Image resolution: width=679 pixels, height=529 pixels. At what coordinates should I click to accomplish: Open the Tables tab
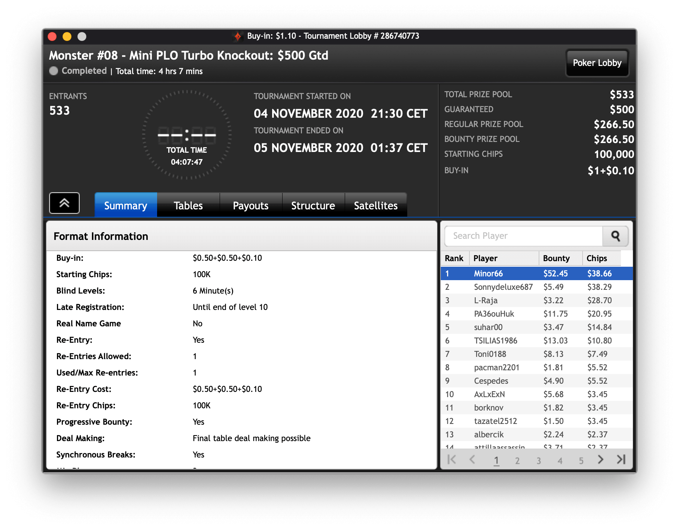click(x=188, y=206)
